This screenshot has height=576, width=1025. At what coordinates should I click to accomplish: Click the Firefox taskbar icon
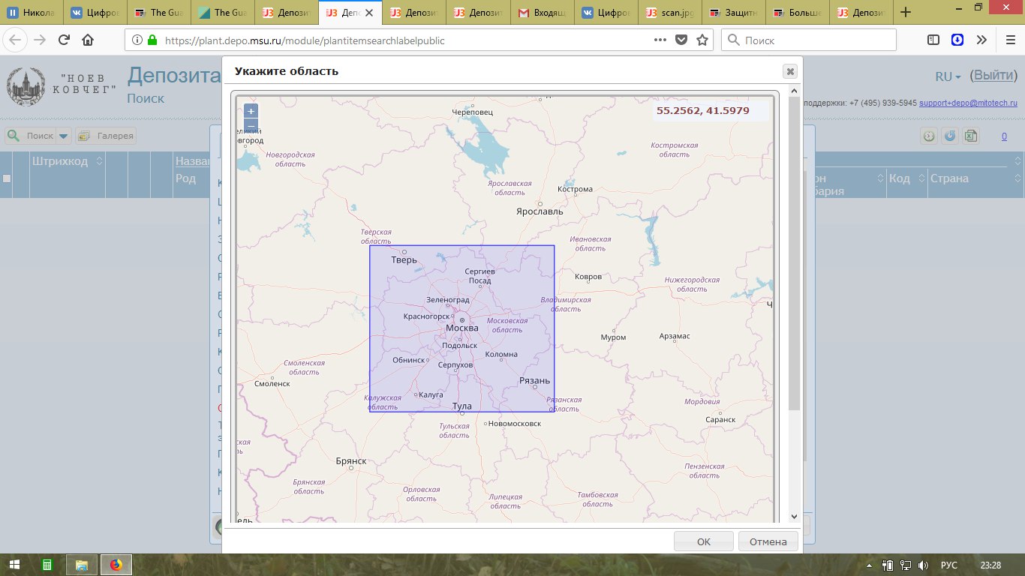(x=116, y=565)
